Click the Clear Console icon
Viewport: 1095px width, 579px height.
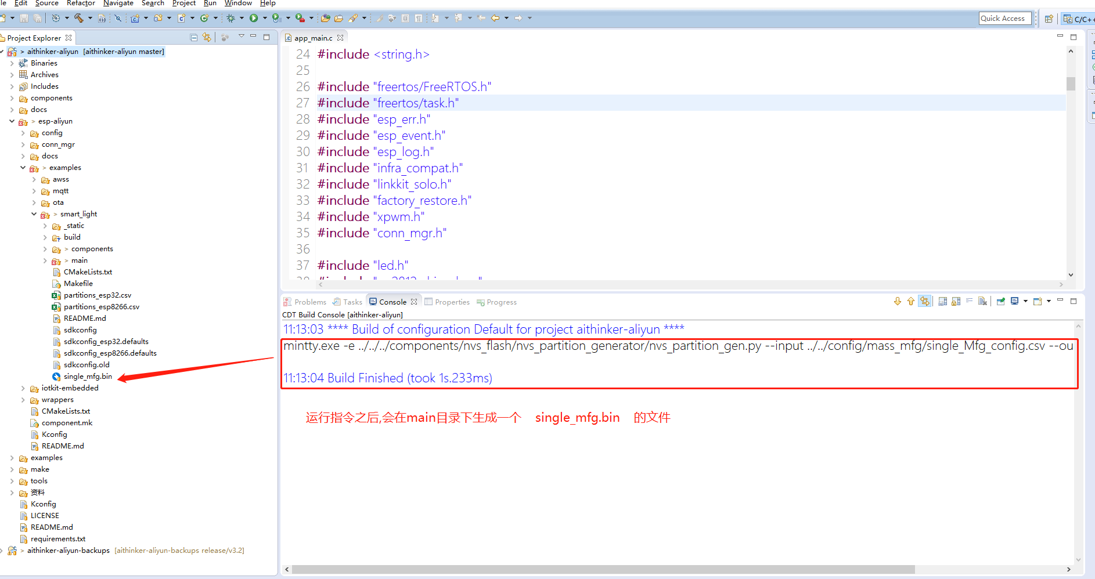click(982, 301)
